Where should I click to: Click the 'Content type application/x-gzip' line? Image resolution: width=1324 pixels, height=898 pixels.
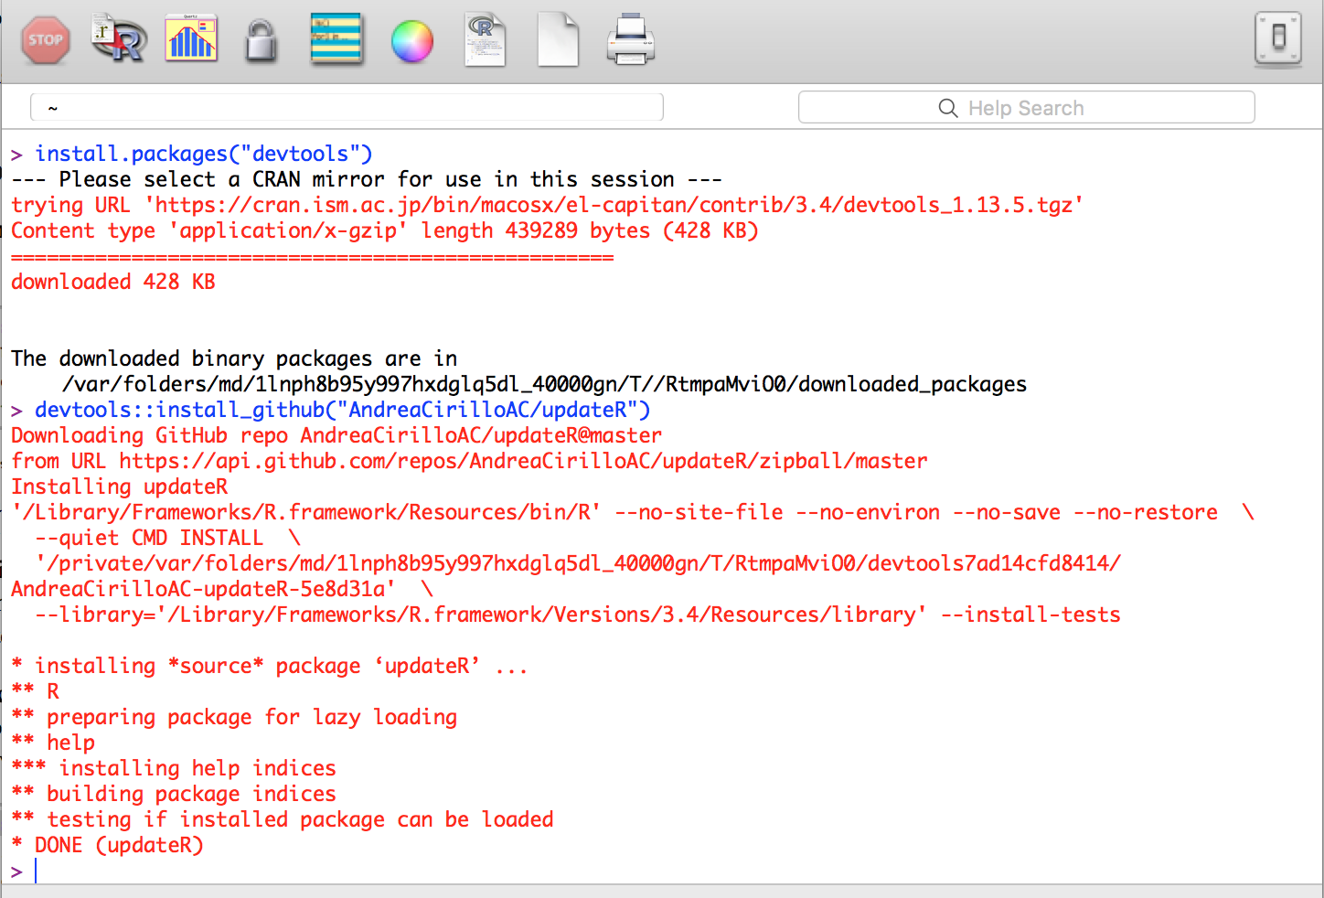[385, 230]
